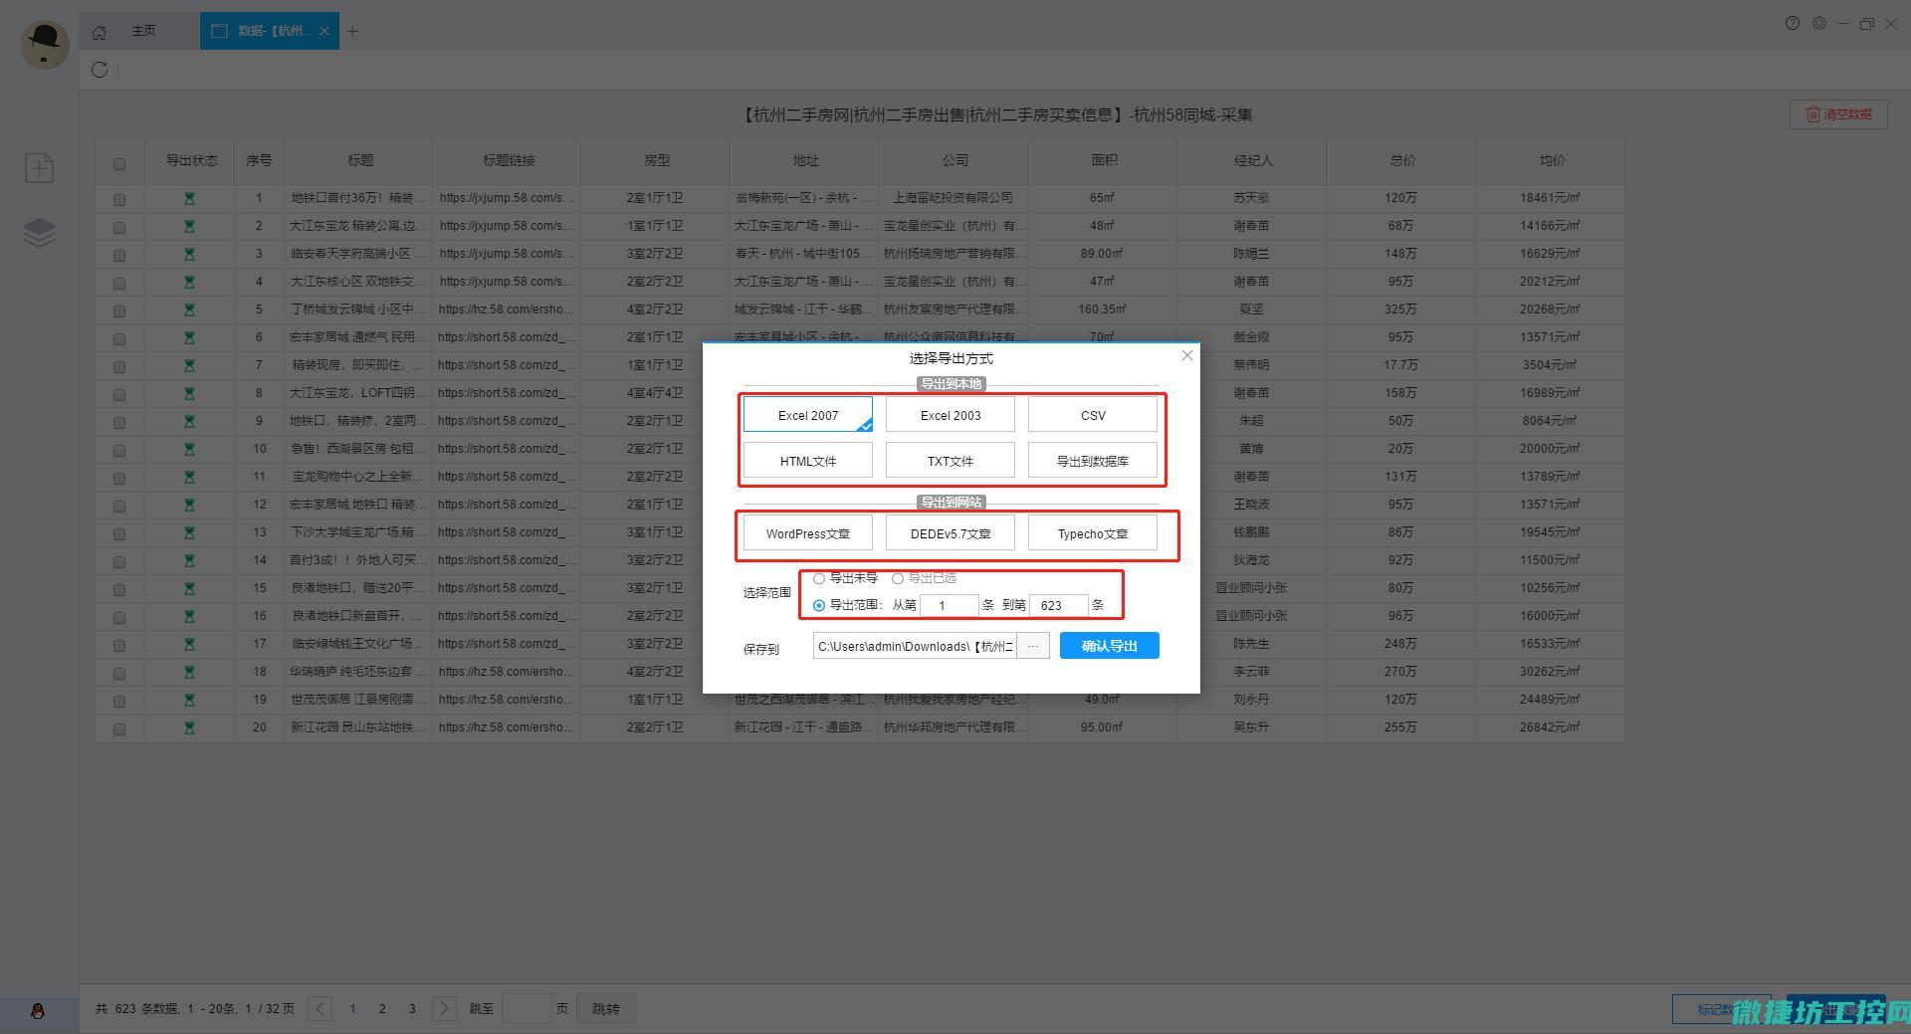Choose WordPress文章 export option
The height and width of the screenshot is (1034, 1911).
pyautogui.click(x=808, y=533)
